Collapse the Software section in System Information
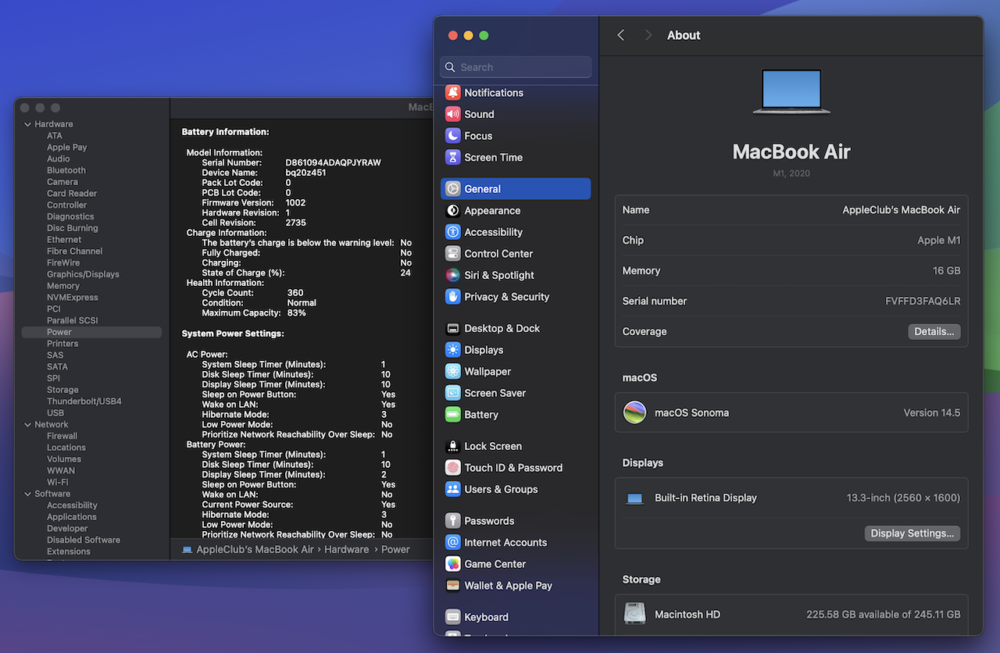Screen dimensions: 1000x653 pos(28,494)
